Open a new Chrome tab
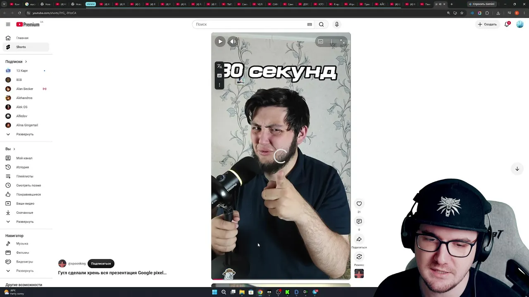529x297 pixels. point(451,4)
